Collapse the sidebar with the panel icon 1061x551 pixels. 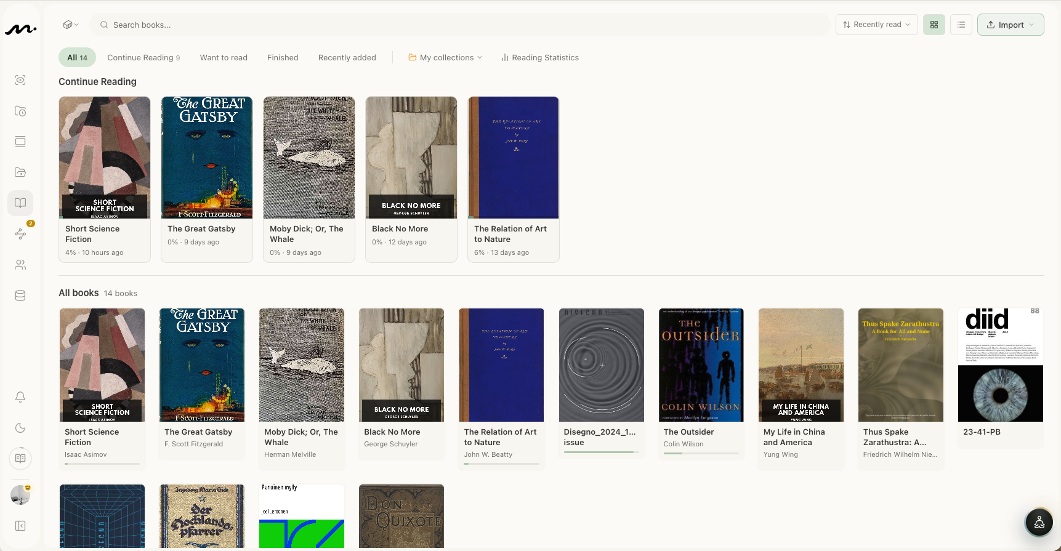(x=20, y=526)
